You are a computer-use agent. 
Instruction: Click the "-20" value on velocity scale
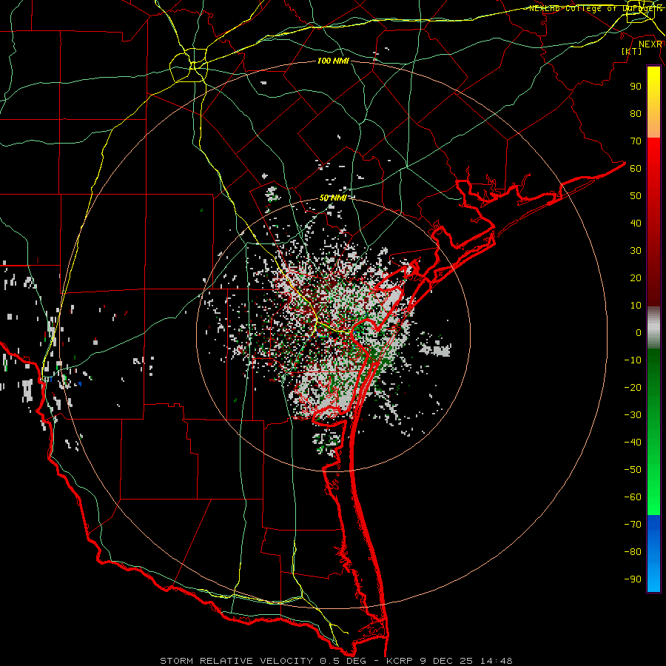[x=633, y=387]
